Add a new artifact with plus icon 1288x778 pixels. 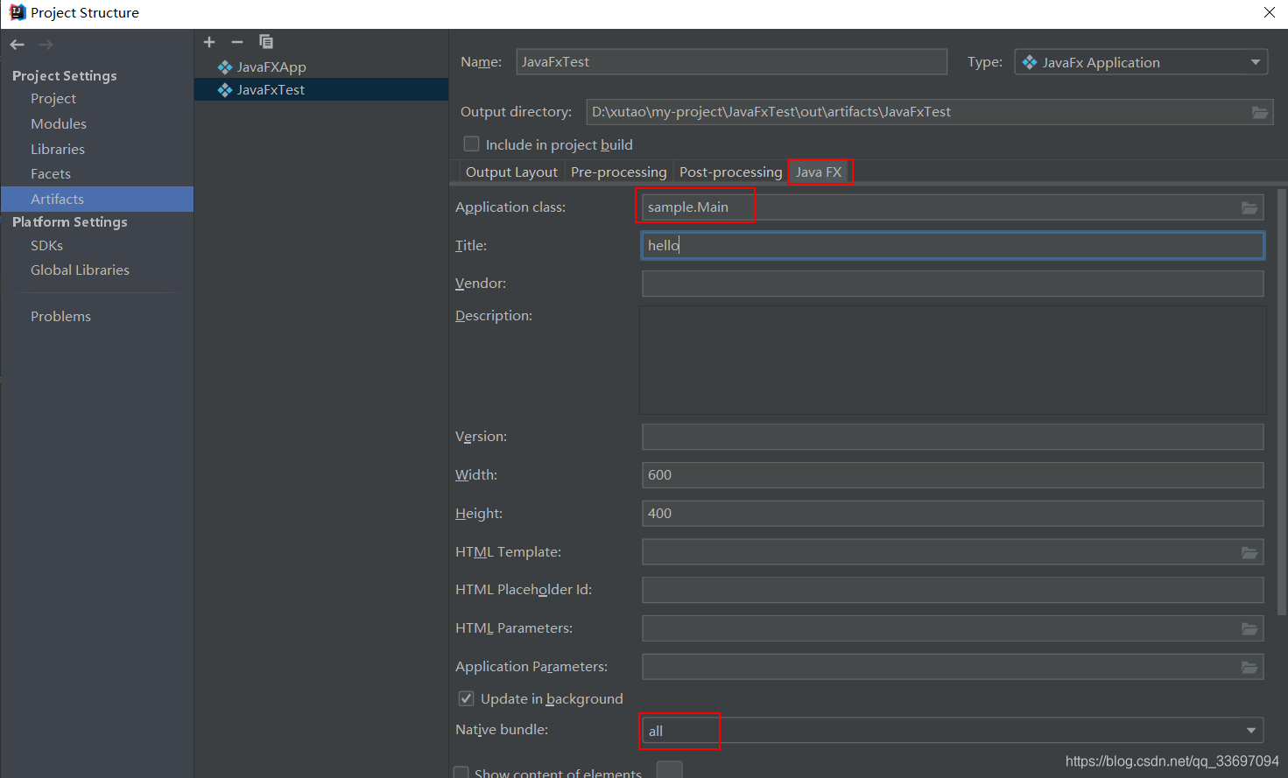click(209, 42)
